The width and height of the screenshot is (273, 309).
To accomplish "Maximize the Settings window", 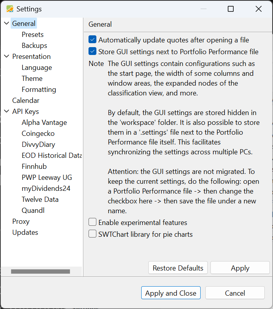I will 231,9.
